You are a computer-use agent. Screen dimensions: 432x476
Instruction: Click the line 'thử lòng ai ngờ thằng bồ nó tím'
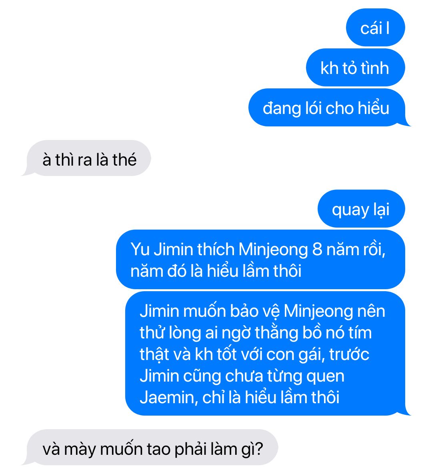point(256,333)
